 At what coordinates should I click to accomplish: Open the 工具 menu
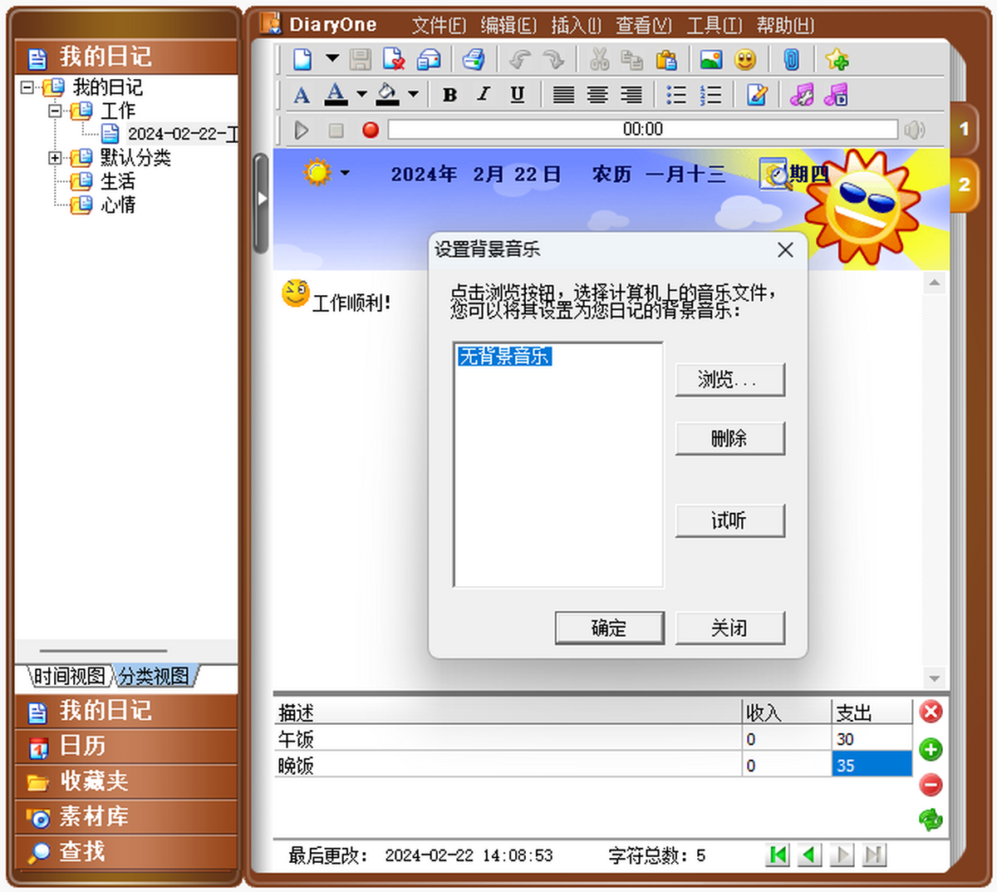715,26
